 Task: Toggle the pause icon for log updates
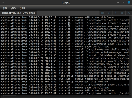click(x=122, y=13)
